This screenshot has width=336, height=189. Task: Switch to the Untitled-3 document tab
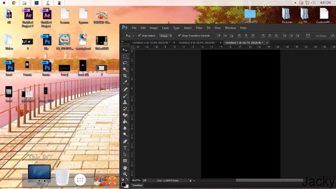tap(152, 43)
